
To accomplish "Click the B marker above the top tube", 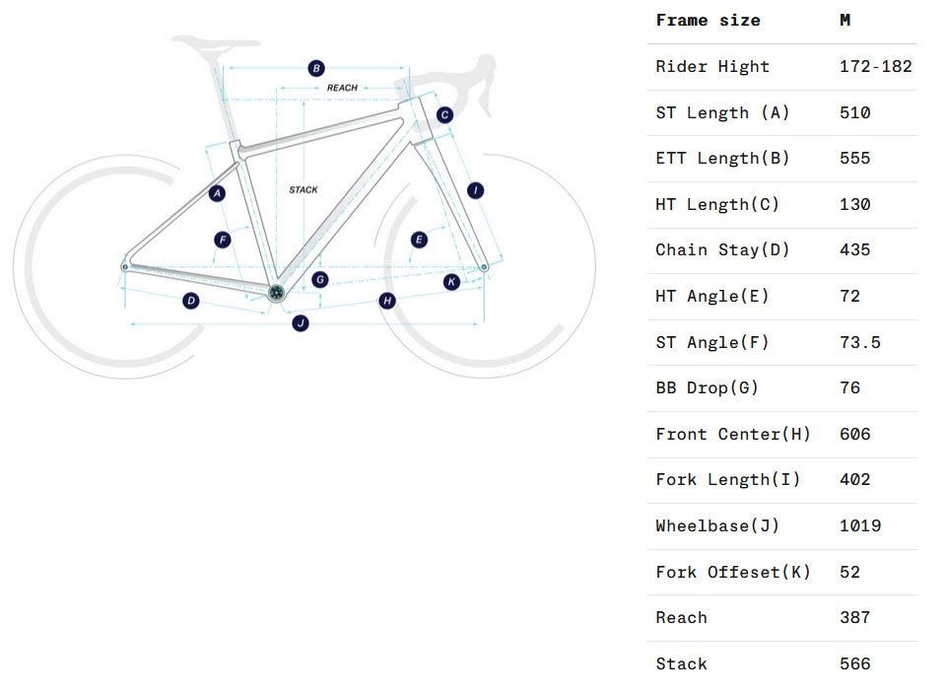I will 316,68.
